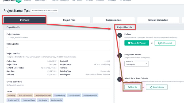The height and width of the screenshot is (103, 184).
Task: Click the Submit Bid or Share Estimate title
Action: tap(136, 78)
